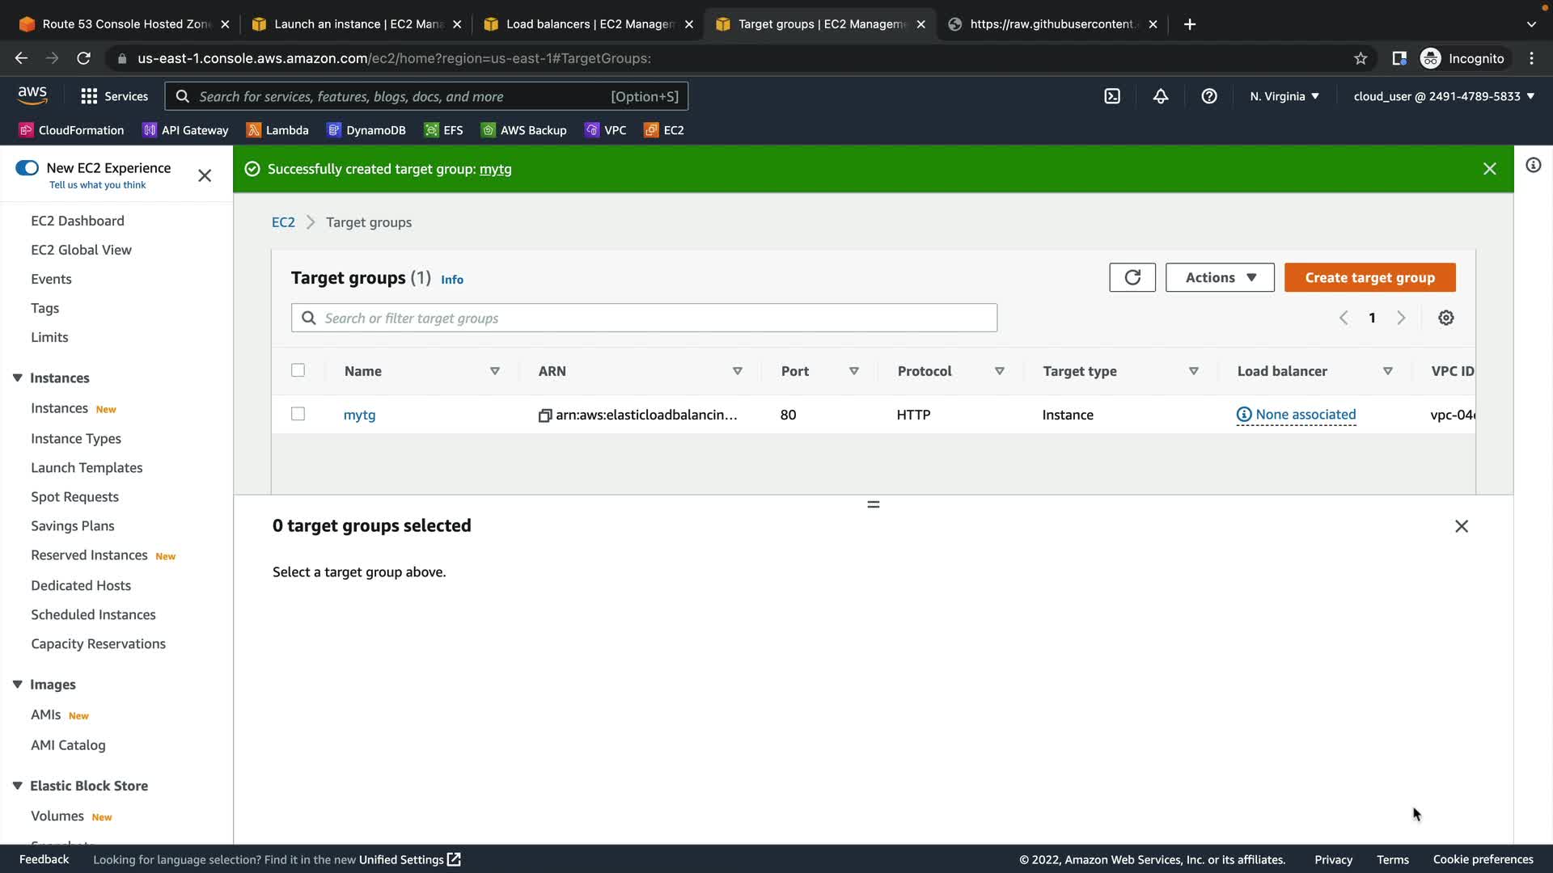Open the side info panel icon
This screenshot has width=1553, height=873.
point(1533,166)
